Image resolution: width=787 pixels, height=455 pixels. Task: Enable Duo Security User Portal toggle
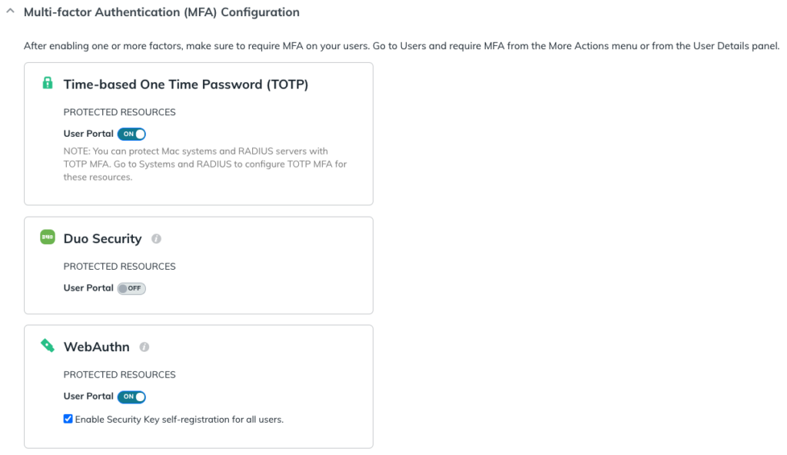[131, 288]
